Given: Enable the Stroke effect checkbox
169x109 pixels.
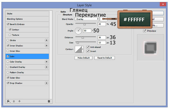Looking at the screenshot, I should click(x=8, y=40).
